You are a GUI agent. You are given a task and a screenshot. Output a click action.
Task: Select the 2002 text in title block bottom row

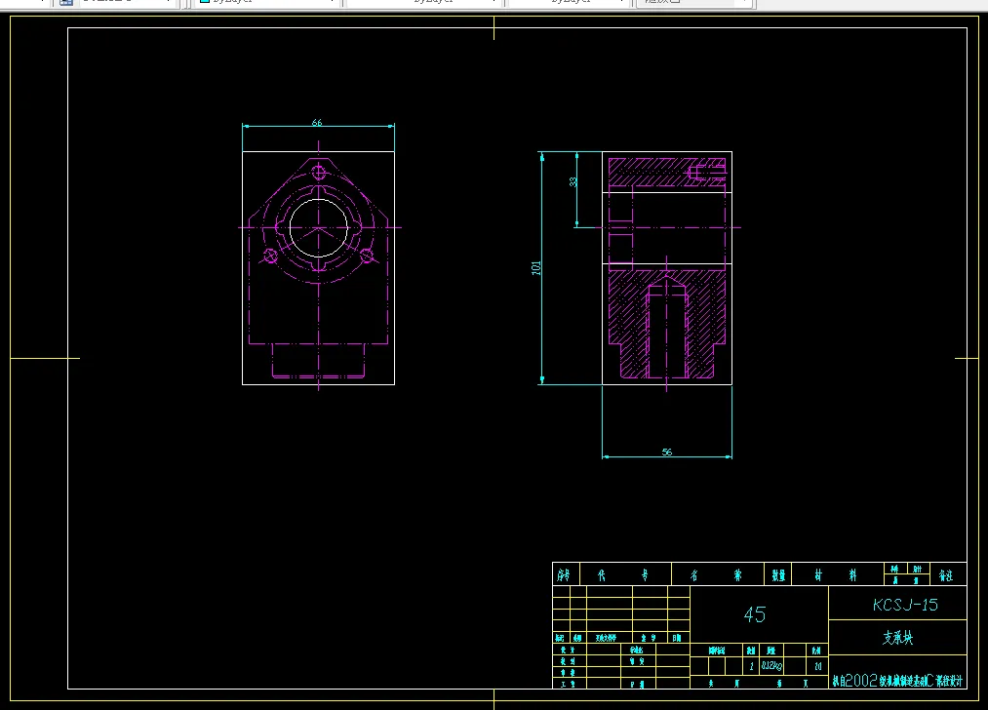coord(860,681)
